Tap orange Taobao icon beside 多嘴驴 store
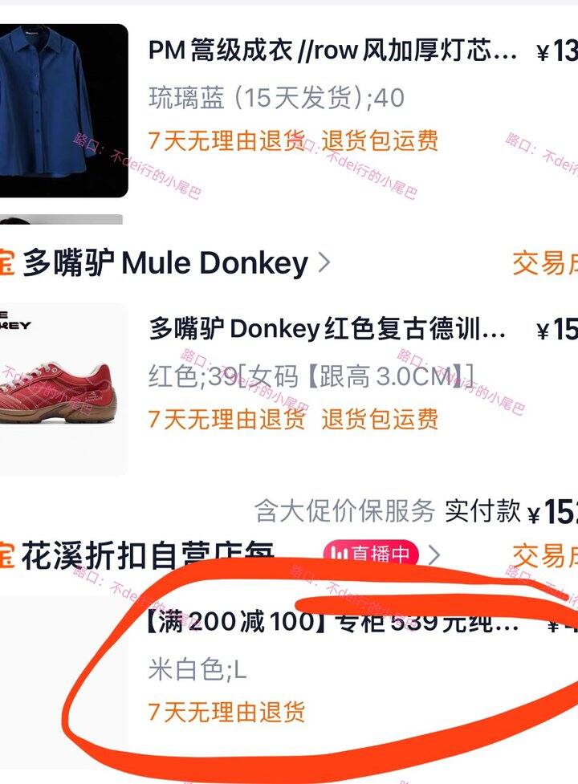This screenshot has height=784, width=578. pos(7,262)
